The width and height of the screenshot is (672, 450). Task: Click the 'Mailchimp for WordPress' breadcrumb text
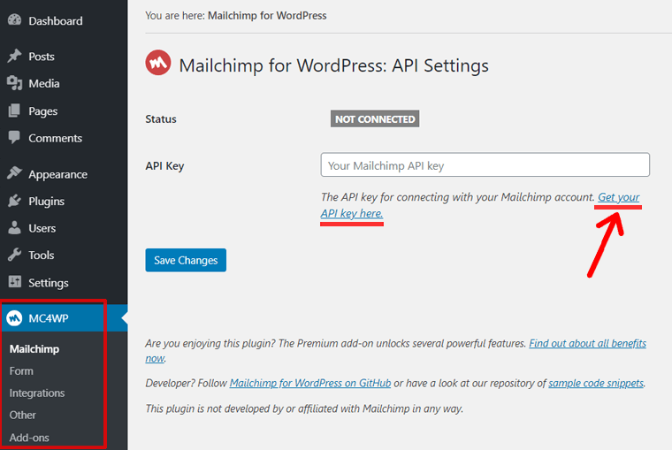267,15
